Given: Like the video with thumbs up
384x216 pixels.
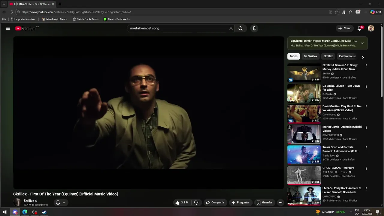Looking at the screenshot, I should click(182, 202).
